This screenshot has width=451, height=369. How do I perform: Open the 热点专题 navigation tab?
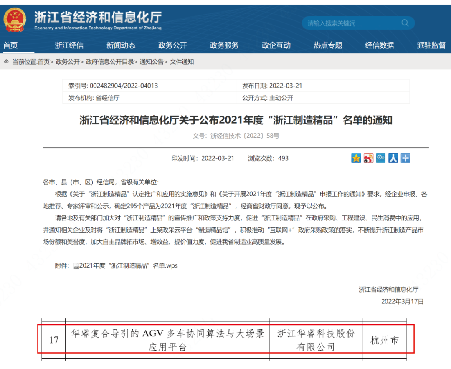[x=328, y=45]
